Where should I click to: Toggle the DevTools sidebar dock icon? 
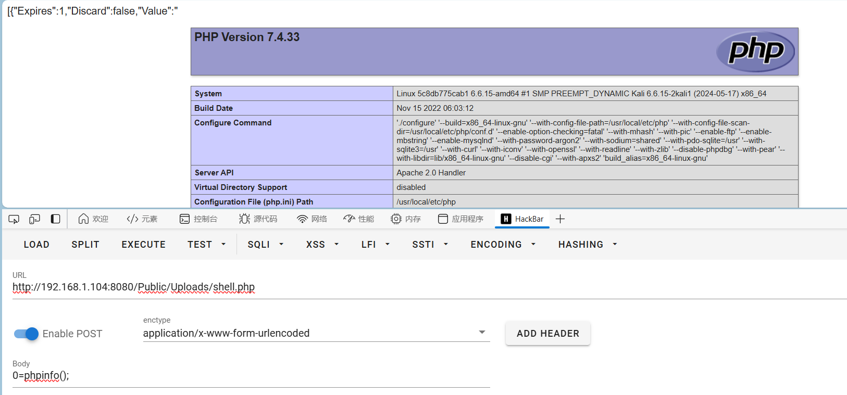[55, 219]
